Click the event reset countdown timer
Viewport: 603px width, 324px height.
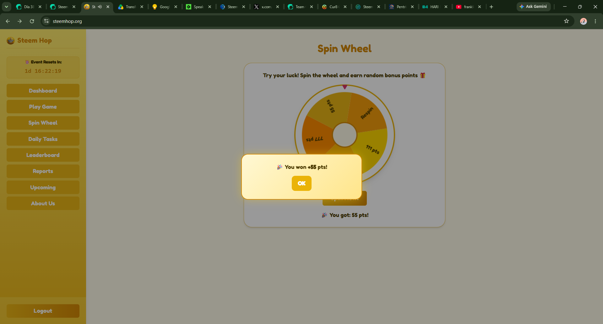pos(43,71)
